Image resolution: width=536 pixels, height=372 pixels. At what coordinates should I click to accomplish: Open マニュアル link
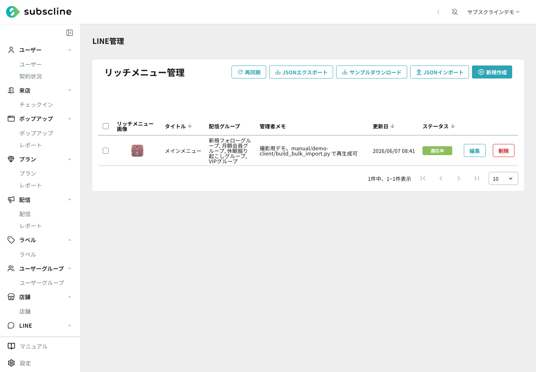[33, 346]
